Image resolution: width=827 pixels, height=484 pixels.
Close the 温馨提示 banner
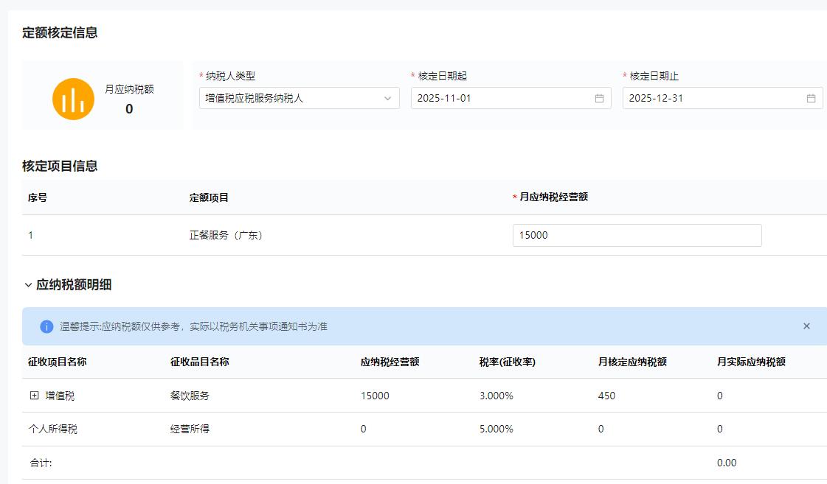pos(806,326)
